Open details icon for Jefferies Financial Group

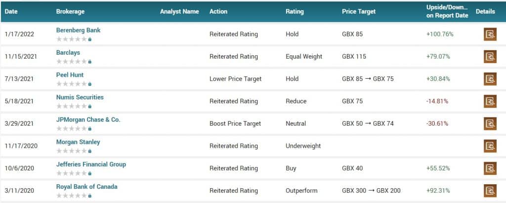(x=490, y=168)
